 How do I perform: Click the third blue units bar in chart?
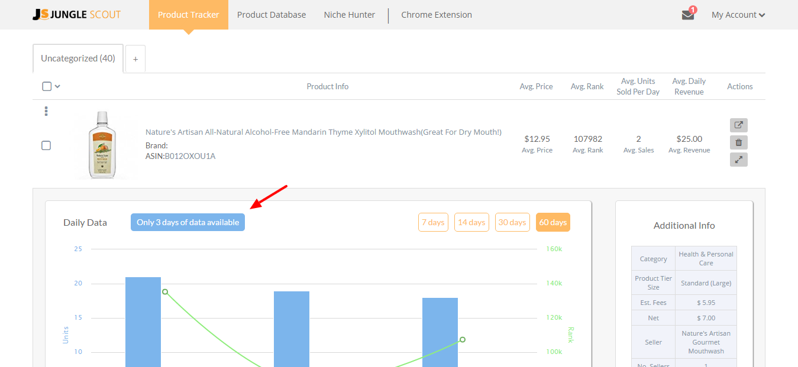click(440, 332)
